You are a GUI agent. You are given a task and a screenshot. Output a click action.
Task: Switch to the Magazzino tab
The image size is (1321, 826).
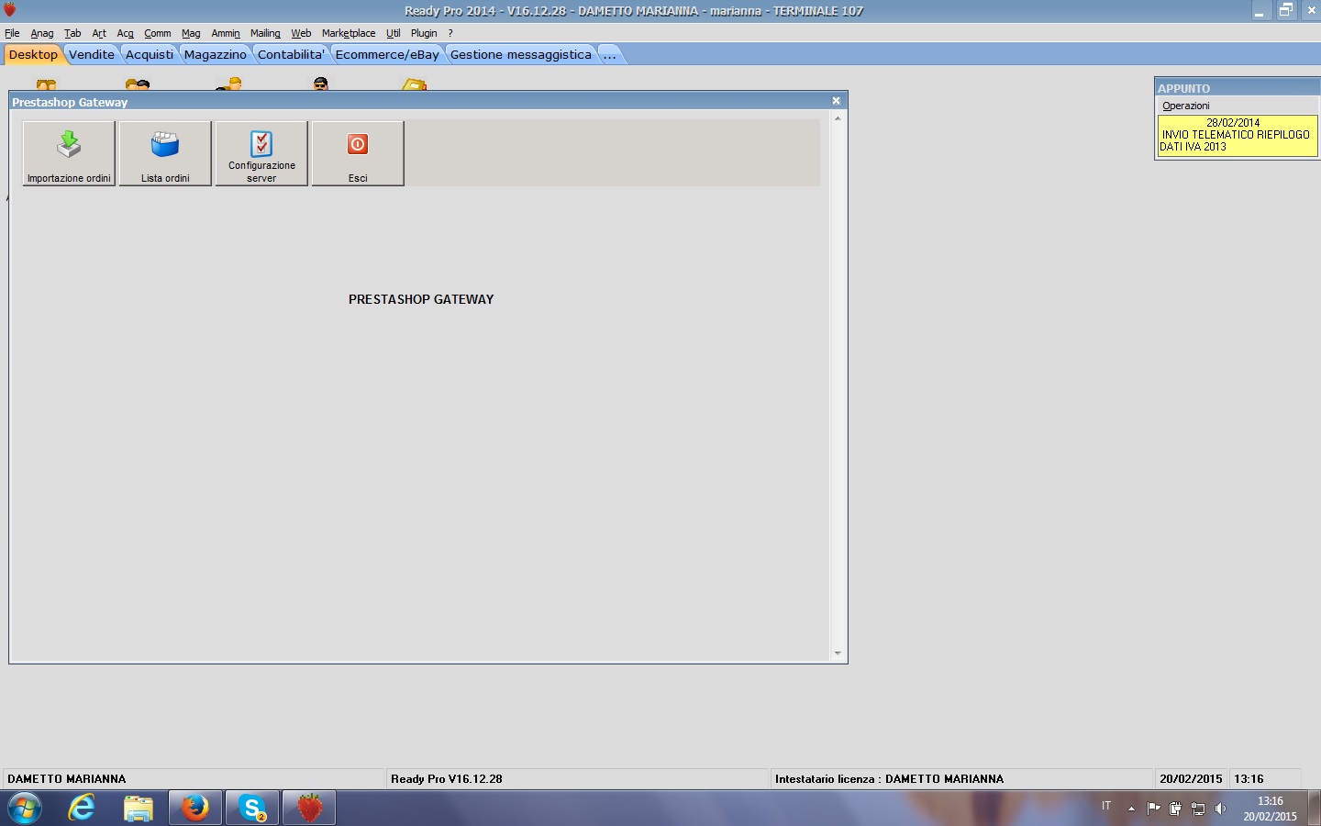[x=216, y=54]
